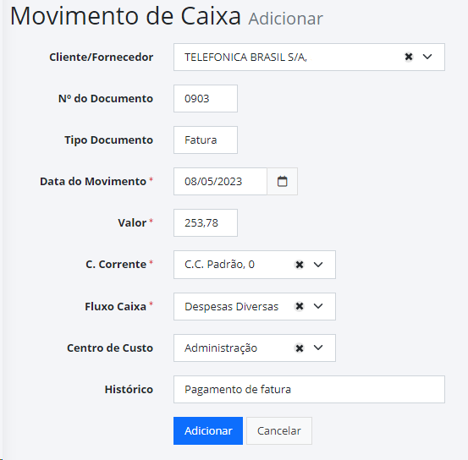Clear the TELEFONICA BRASIL supplier selection
Viewport: 468px width, 460px height.
click(409, 57)
